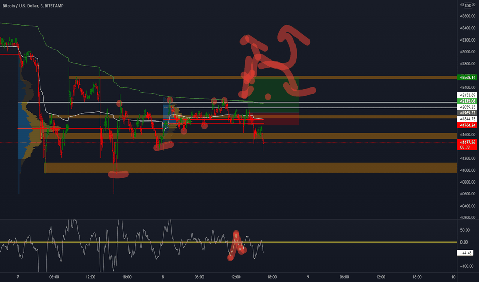
Task: Select the yellow zero line in oscillator pane
Action: coord(229,242)
